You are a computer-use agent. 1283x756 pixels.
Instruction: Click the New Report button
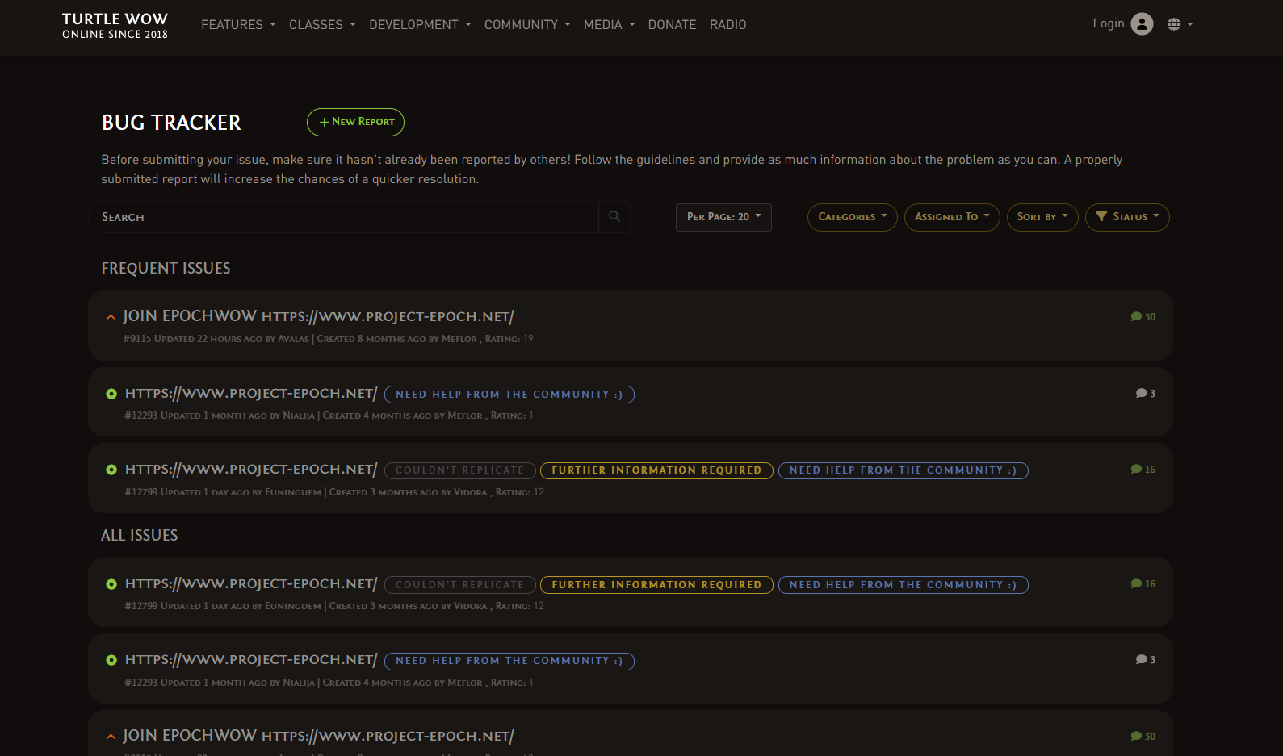point(355,122)
